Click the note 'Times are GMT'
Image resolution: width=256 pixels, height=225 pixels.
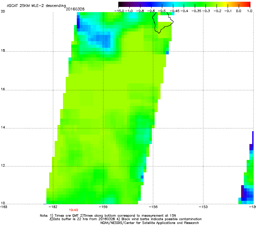coord(67,216)
